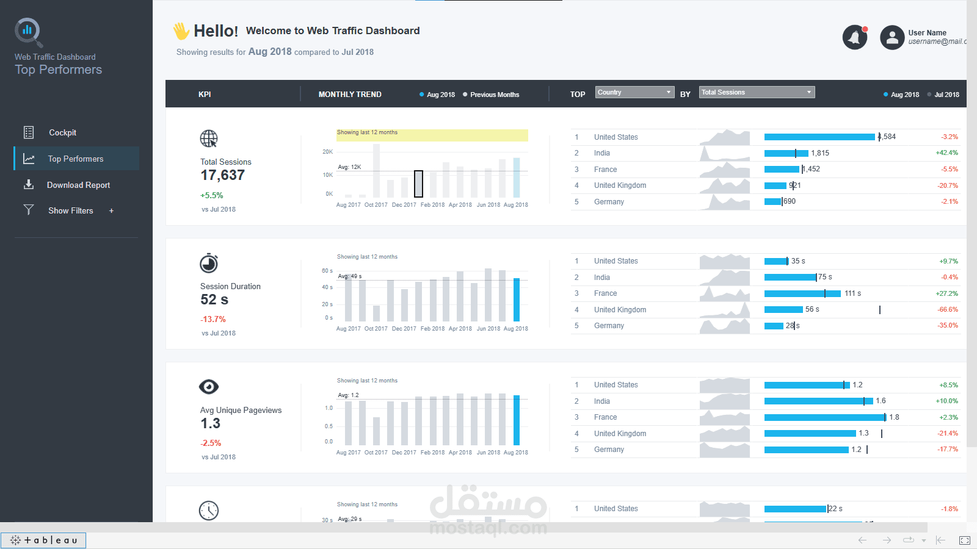Screen dimensions: 977x549
Task: Select the Aug 2018 highlighted bar in Total Sessions trend
Action: coord(516,177)
